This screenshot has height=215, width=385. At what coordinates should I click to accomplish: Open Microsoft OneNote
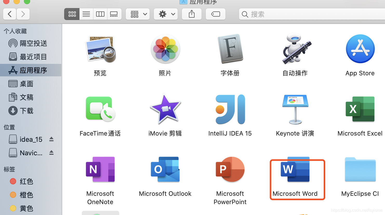pyautogui.click(x=100, y=169)
